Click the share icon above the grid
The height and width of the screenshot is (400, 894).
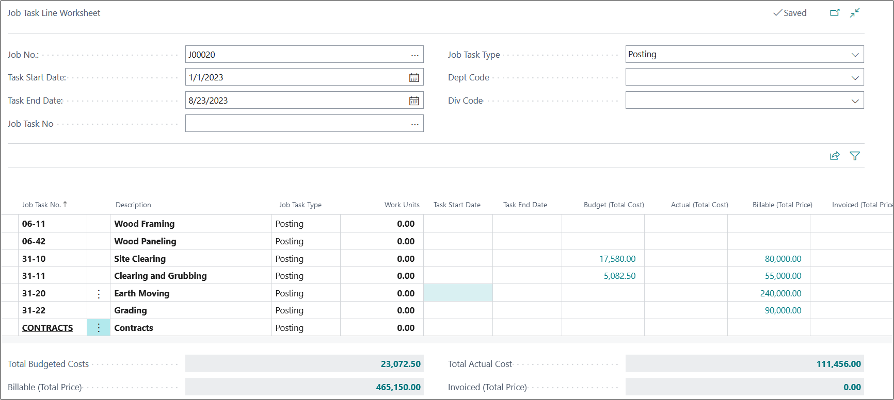coord(835,156)
